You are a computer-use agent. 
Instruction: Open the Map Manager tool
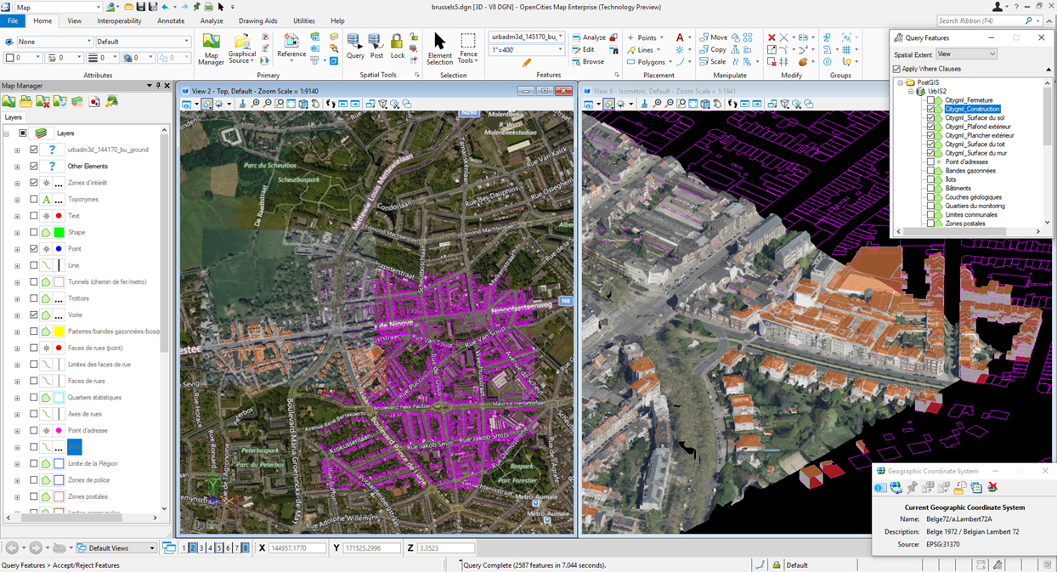211,48
